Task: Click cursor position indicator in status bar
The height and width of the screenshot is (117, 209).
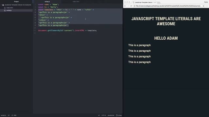Action: 9,115
